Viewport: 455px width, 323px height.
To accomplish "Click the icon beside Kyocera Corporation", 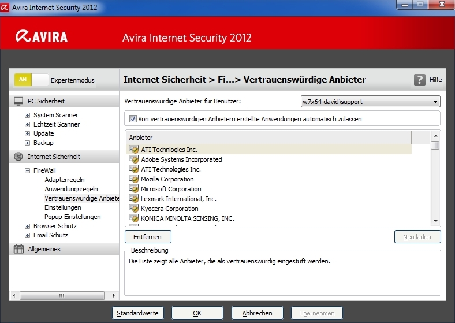I will tap(134, 209).
